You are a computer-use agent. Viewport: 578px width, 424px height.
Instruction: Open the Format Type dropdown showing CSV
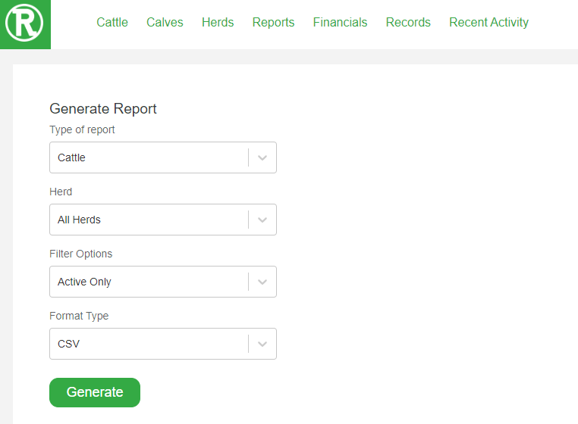[x=163, y=344]
